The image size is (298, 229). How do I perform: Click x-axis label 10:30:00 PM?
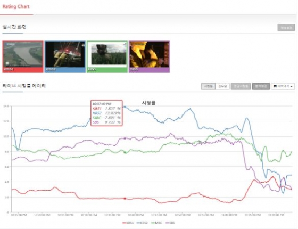tap(89, 215)
